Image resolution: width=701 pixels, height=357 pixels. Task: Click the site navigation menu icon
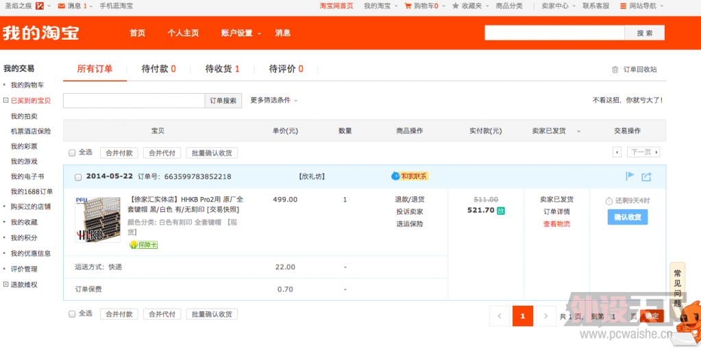click(x=623, y=6)
